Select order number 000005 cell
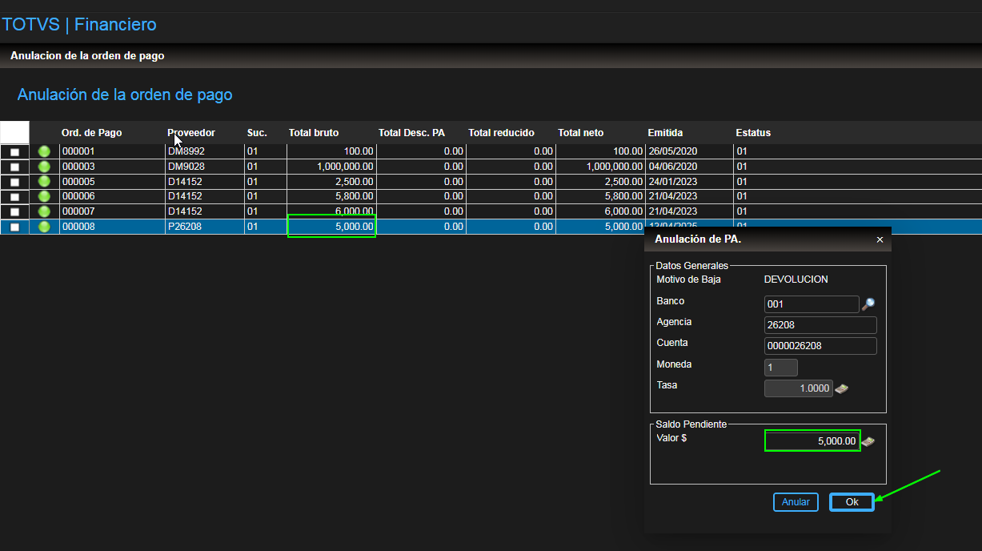 [111, 182]
